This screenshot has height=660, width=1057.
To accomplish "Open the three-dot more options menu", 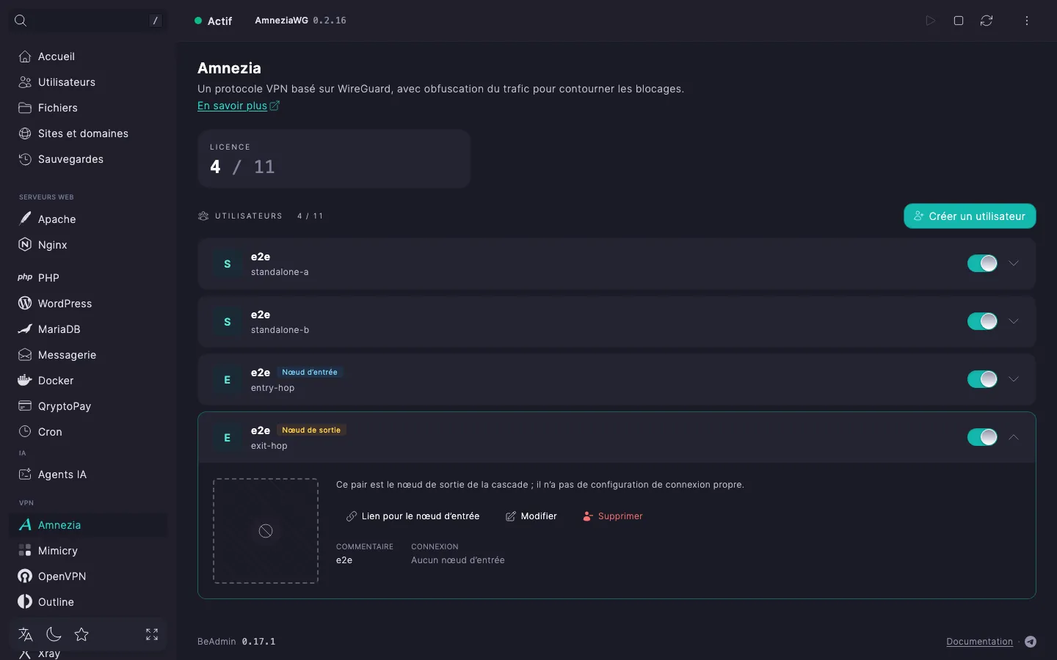I will [x=1027, y=21].
